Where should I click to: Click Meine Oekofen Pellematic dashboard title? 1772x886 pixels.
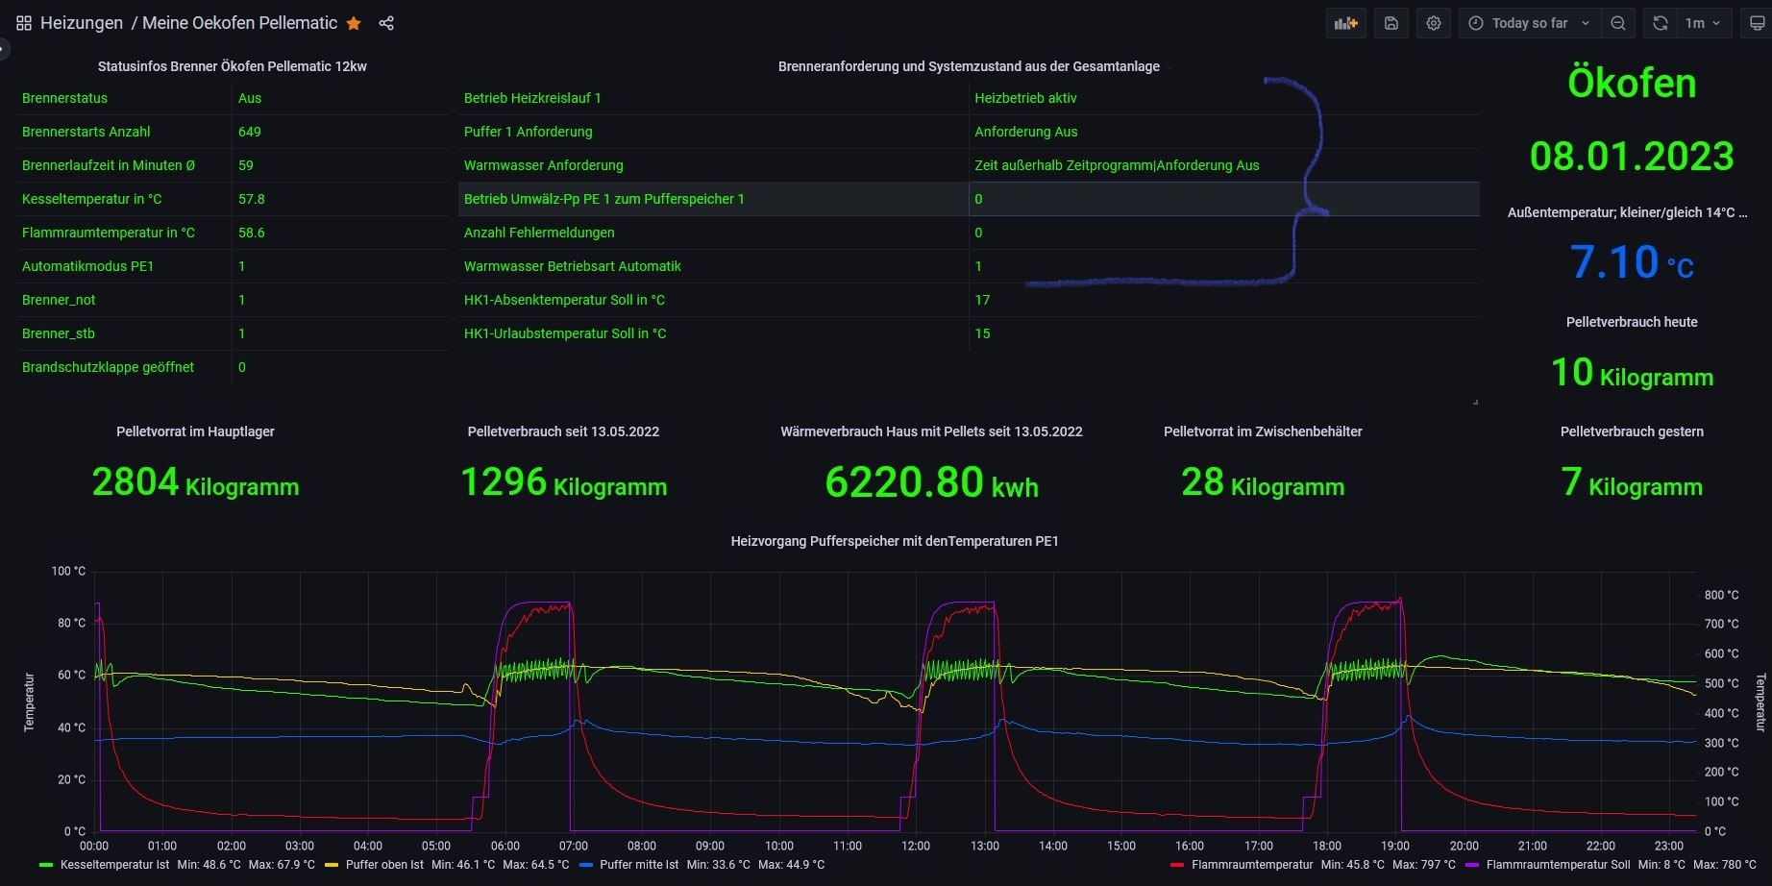(x=239, y=23)
